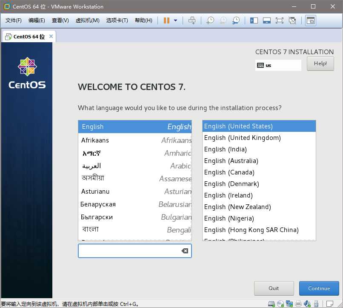Select Afrikaans in the language list

135,140
